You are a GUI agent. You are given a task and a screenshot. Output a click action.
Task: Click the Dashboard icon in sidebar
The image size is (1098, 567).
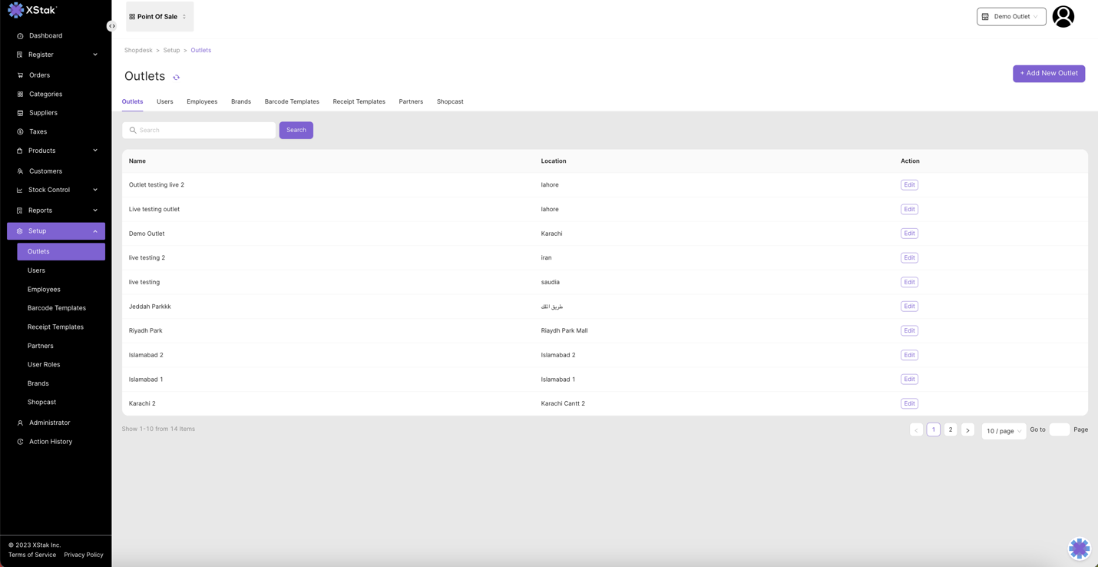pos(20,36)
